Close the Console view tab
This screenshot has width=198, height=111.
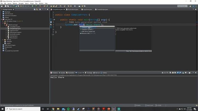tap(83, 73)
